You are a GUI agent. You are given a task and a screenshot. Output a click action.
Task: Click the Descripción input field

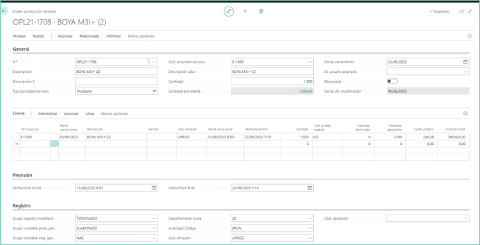(x=117, y=72)
